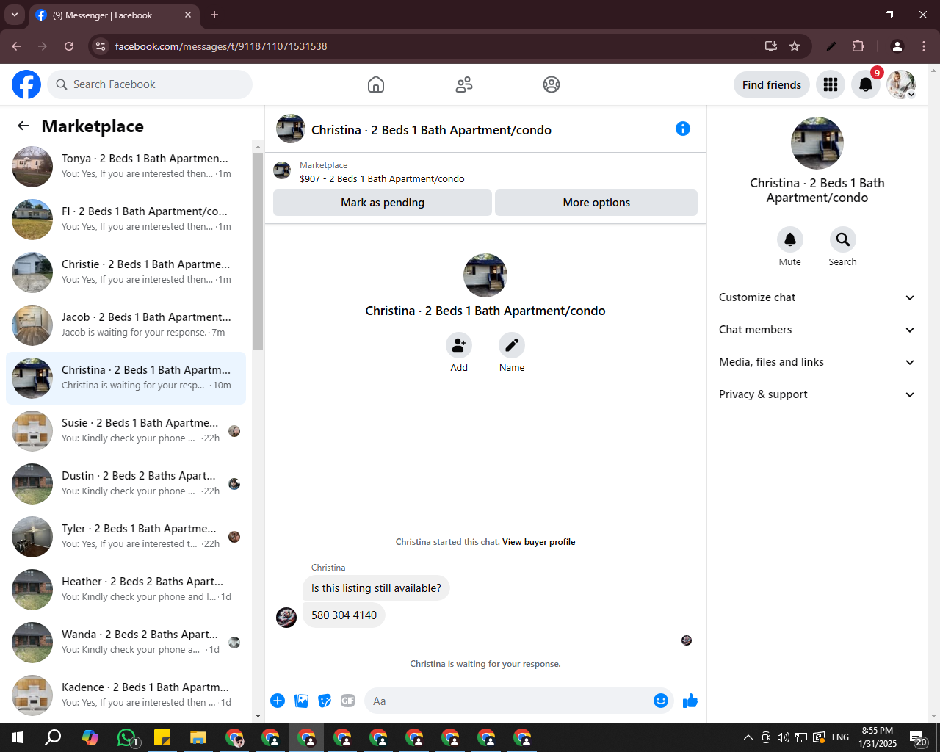Click Find friends button
940x752 pixels.
(x=772, y=84)
